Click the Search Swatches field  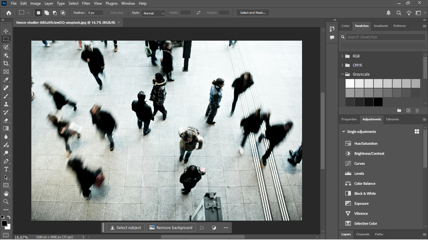(x=385, y=37)
